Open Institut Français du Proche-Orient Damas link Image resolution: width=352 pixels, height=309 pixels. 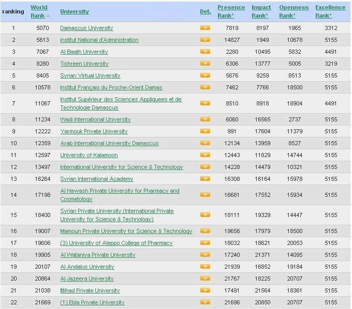[x=111, y=87]
